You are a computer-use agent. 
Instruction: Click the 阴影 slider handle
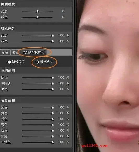pyautogui.click(x=53, y=78)
